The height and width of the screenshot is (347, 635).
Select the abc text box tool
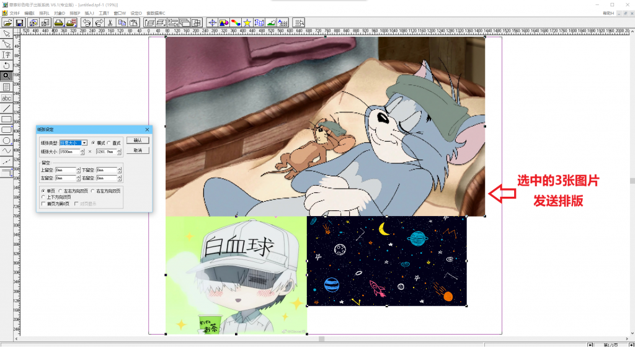tap(6, 97)
